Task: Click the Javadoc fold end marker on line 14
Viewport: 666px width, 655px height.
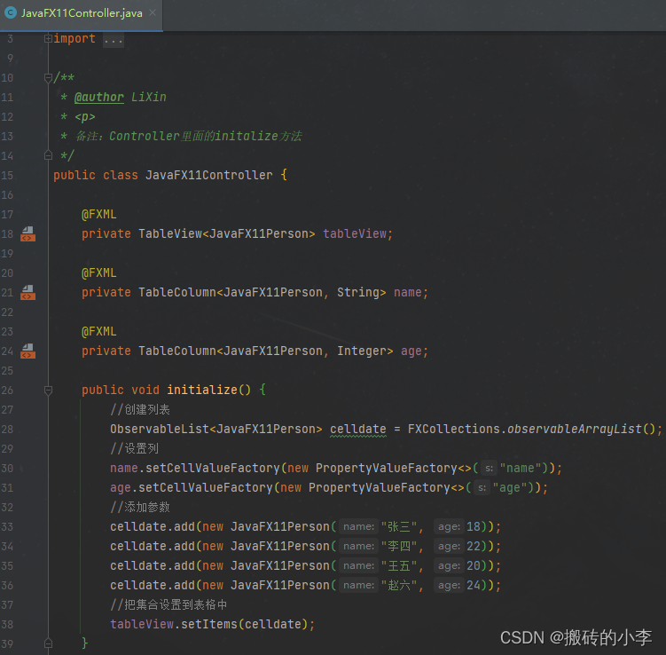Action: 48,155
